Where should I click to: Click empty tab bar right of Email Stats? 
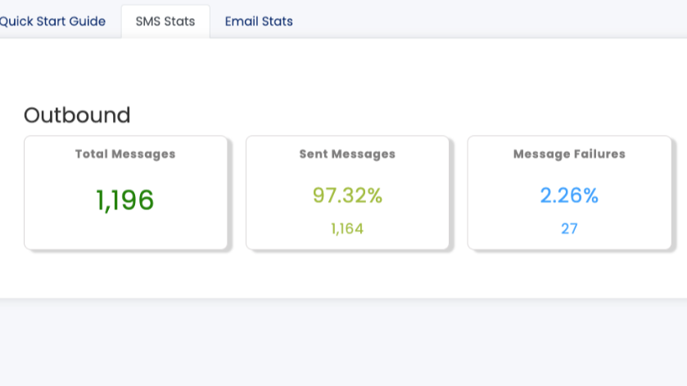[491, 20]
